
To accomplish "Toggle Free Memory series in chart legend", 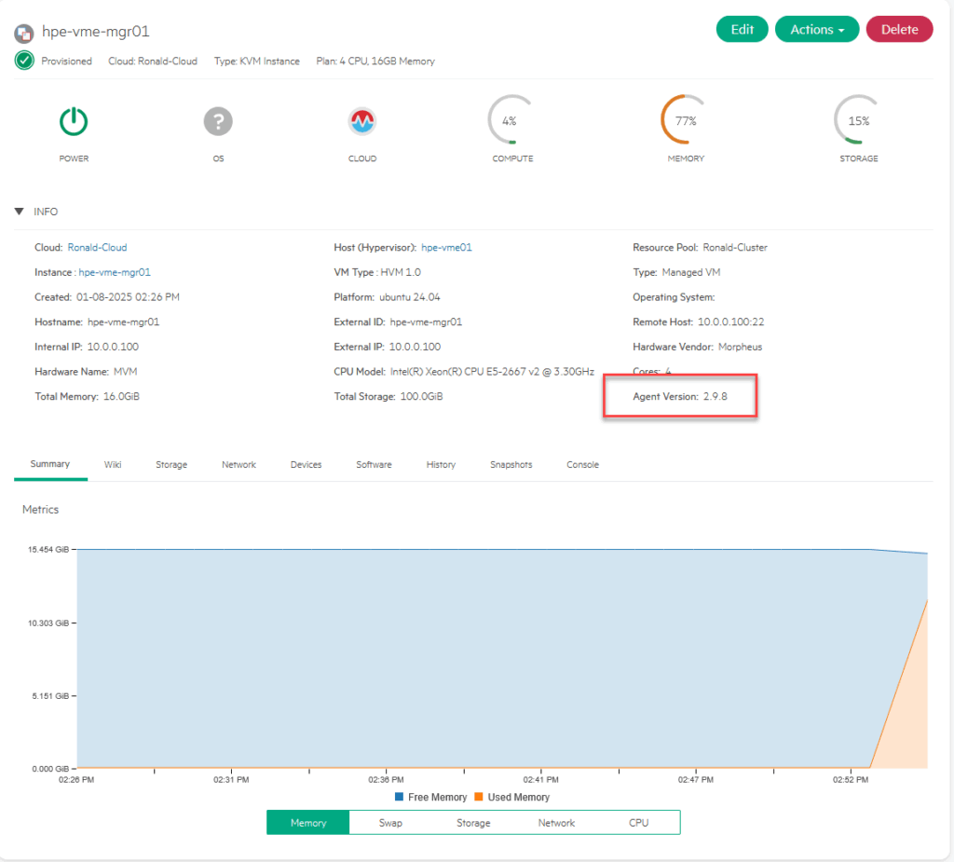I will [430, 797].
